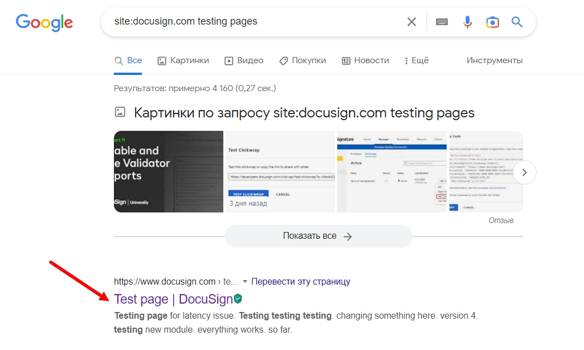Image resolution: width=584 pixels, height=350 pixels.
Task: Open the Инструменты menu
Action: coord(495,60)
